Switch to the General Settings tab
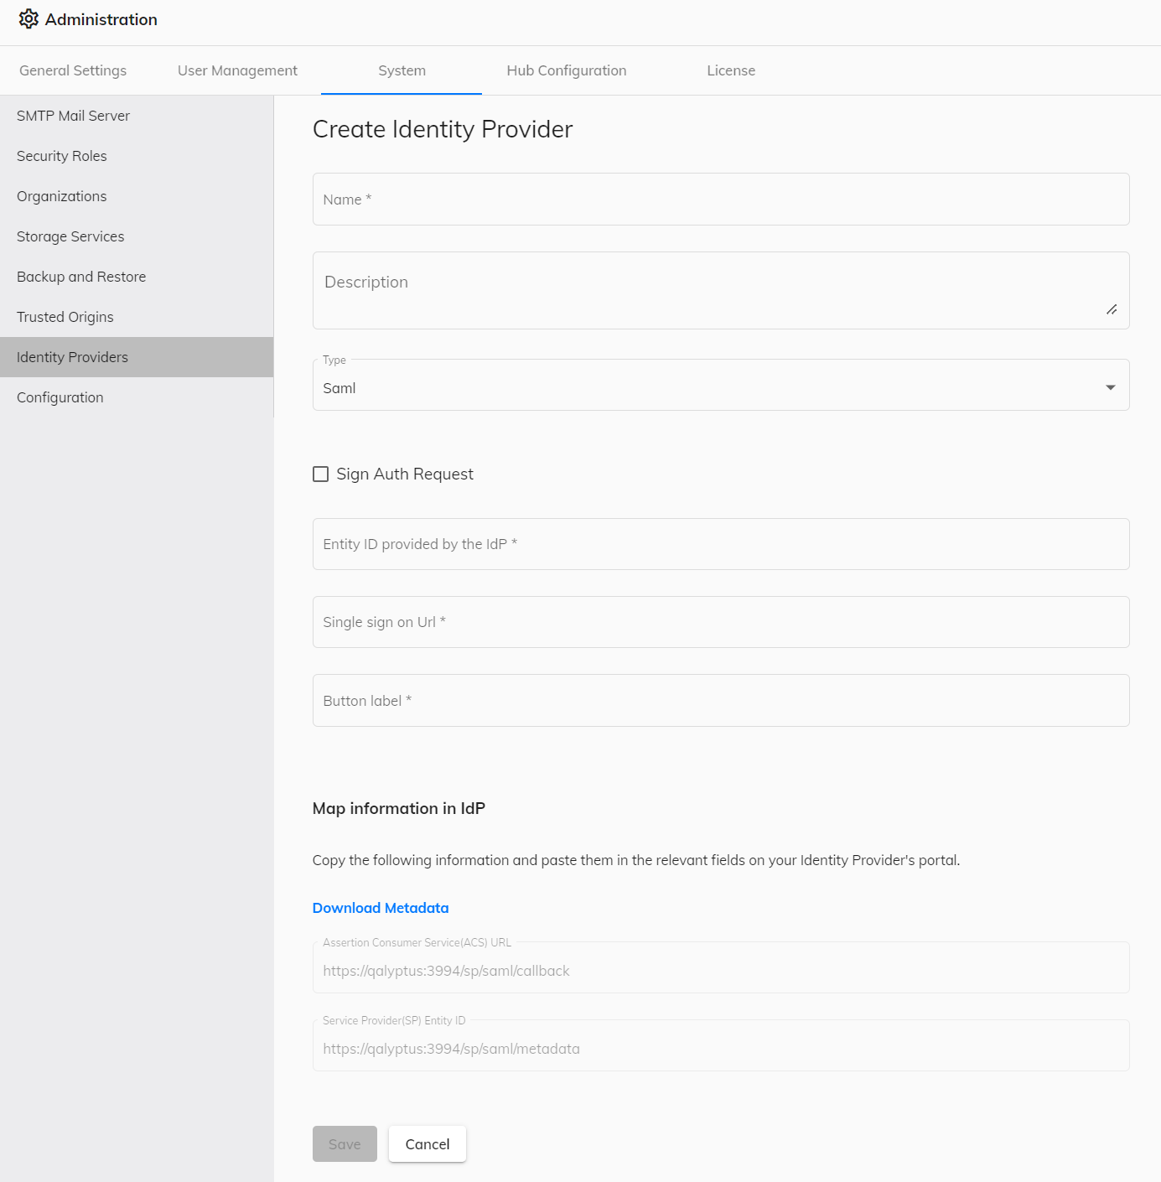 pos(72,70)
